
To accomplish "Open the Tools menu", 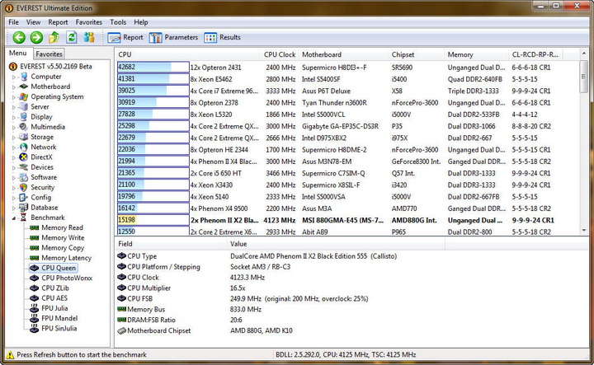I will click(118, 22).
